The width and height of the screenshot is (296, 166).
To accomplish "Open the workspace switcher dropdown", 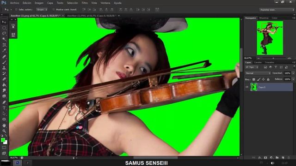I will [277, 10].
